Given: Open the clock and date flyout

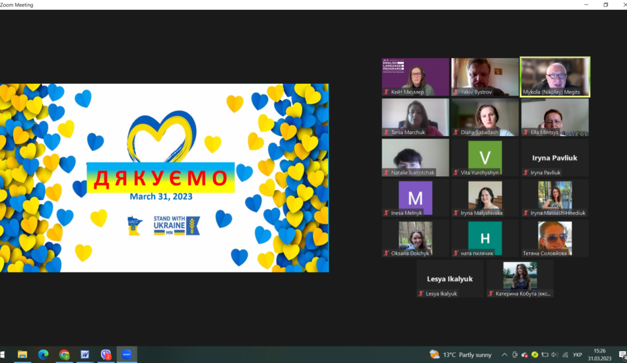Looking at the screenshot, I should 599,354.
